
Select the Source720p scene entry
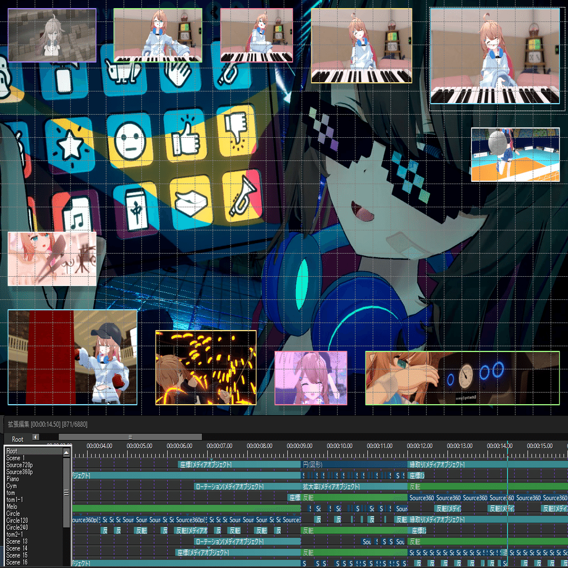click(34, 465)
